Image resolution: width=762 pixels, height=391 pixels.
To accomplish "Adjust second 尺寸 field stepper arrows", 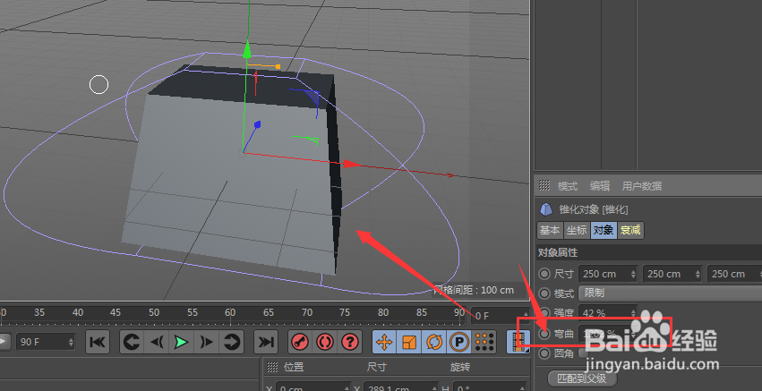I will tap(698, 274).
